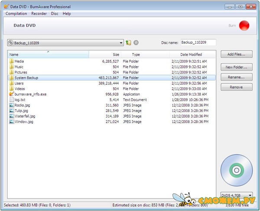
Task: Open the Disc menu
Action: tap(55, 13)
